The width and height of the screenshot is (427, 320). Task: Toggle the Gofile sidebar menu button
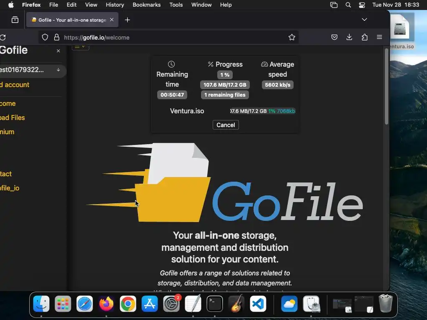[x=80, y=47]
